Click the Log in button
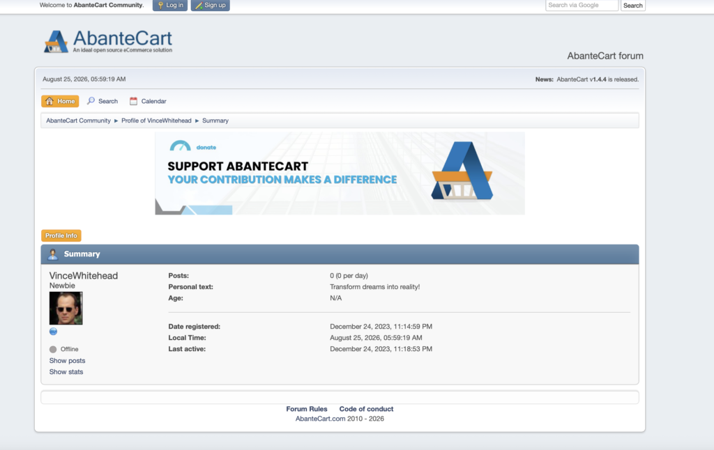This screenshot has height=450, width=714. (170, 5)
